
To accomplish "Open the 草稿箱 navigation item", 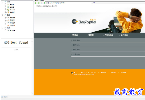I will [x=91, y=35].
